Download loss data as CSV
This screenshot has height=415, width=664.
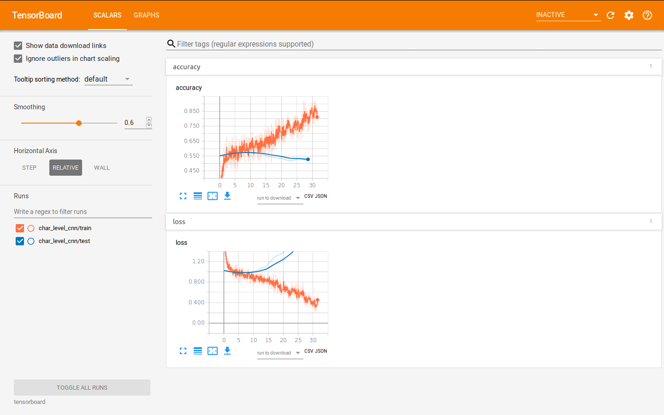[308, 351]
